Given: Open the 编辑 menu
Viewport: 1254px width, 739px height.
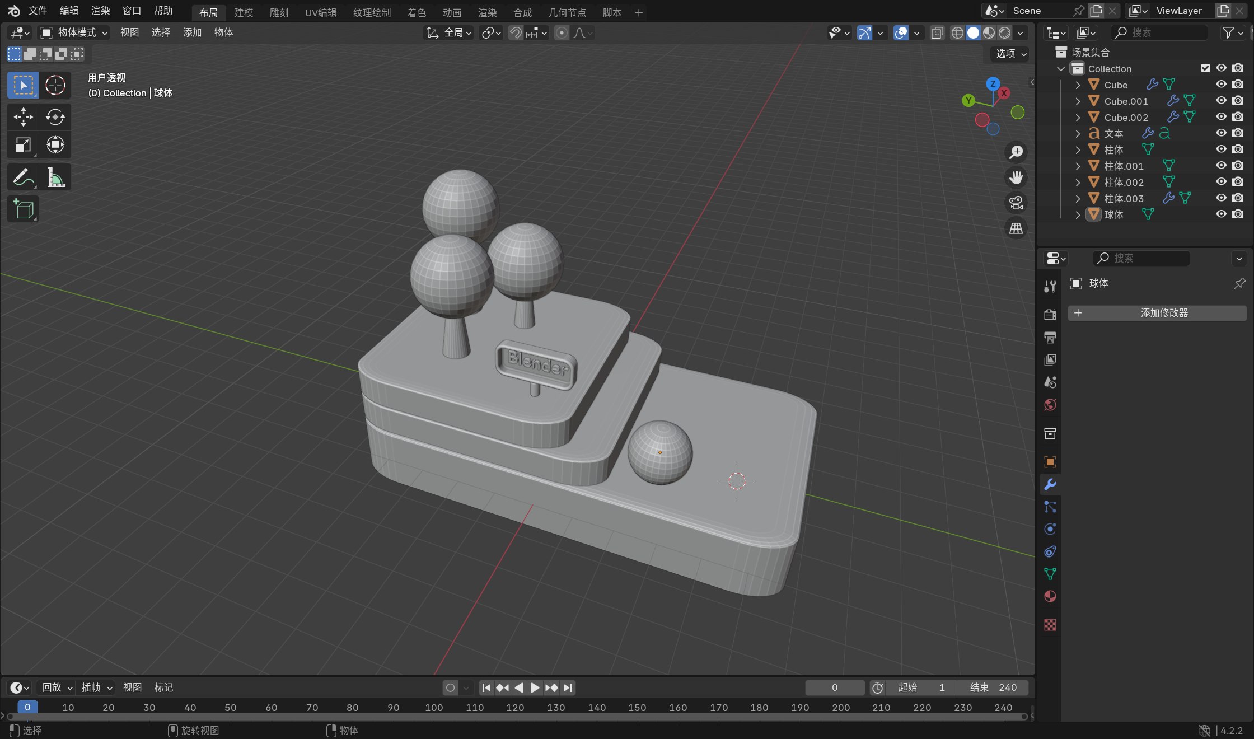Looking at the screenshot, I should (x=69, y=11).
